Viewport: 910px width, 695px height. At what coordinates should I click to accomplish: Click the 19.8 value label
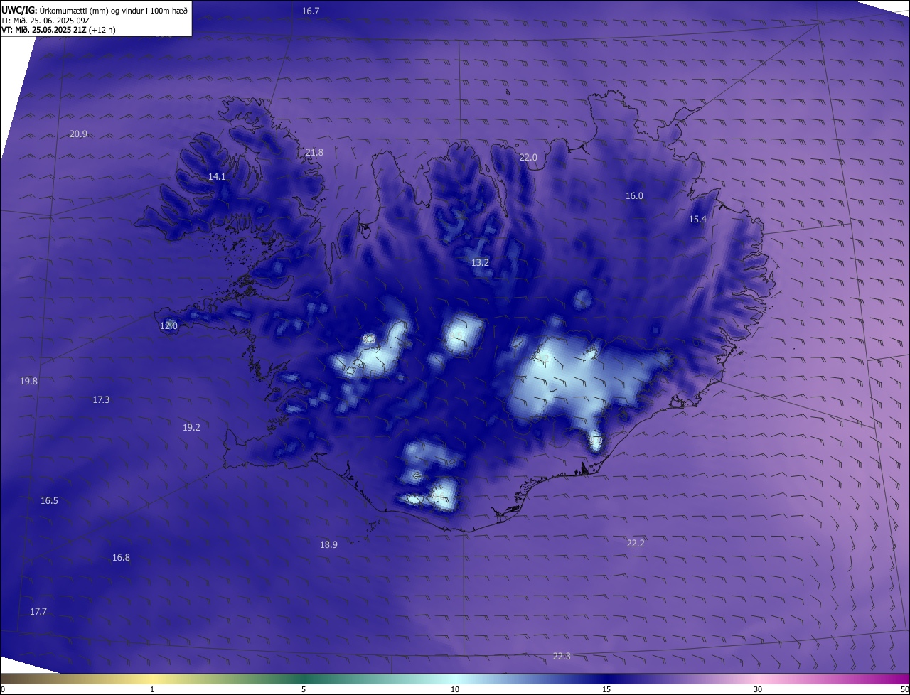coord(28,381)
